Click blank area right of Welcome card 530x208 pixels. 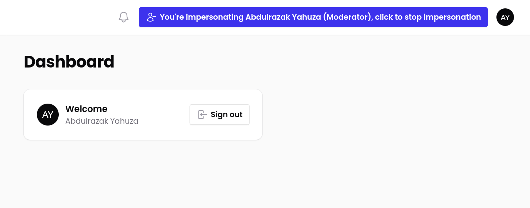383,115
